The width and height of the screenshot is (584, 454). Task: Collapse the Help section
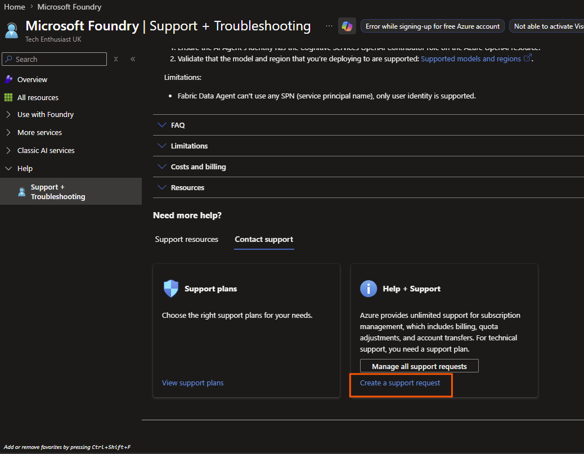[x=8, y=168]
